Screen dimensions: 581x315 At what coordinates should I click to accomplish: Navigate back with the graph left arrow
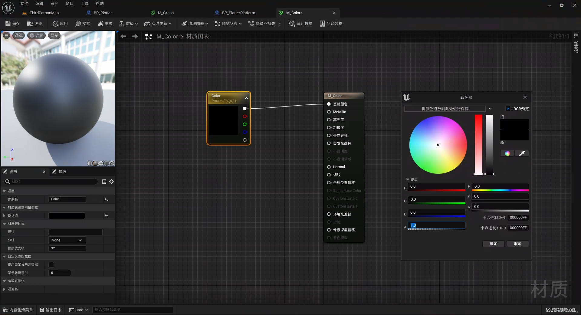click(123, 36)
